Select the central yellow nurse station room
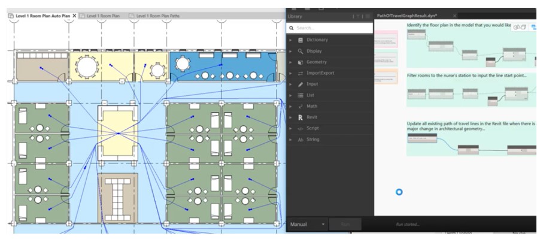The width and height of the screenshot is (543, 239). click(x=118, y=134)
